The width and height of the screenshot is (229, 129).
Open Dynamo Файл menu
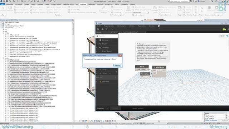click(99, 26)
